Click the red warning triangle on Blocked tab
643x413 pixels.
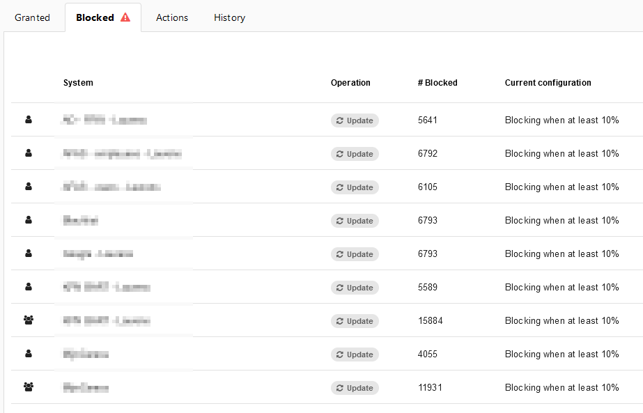[x=125, y=17]
